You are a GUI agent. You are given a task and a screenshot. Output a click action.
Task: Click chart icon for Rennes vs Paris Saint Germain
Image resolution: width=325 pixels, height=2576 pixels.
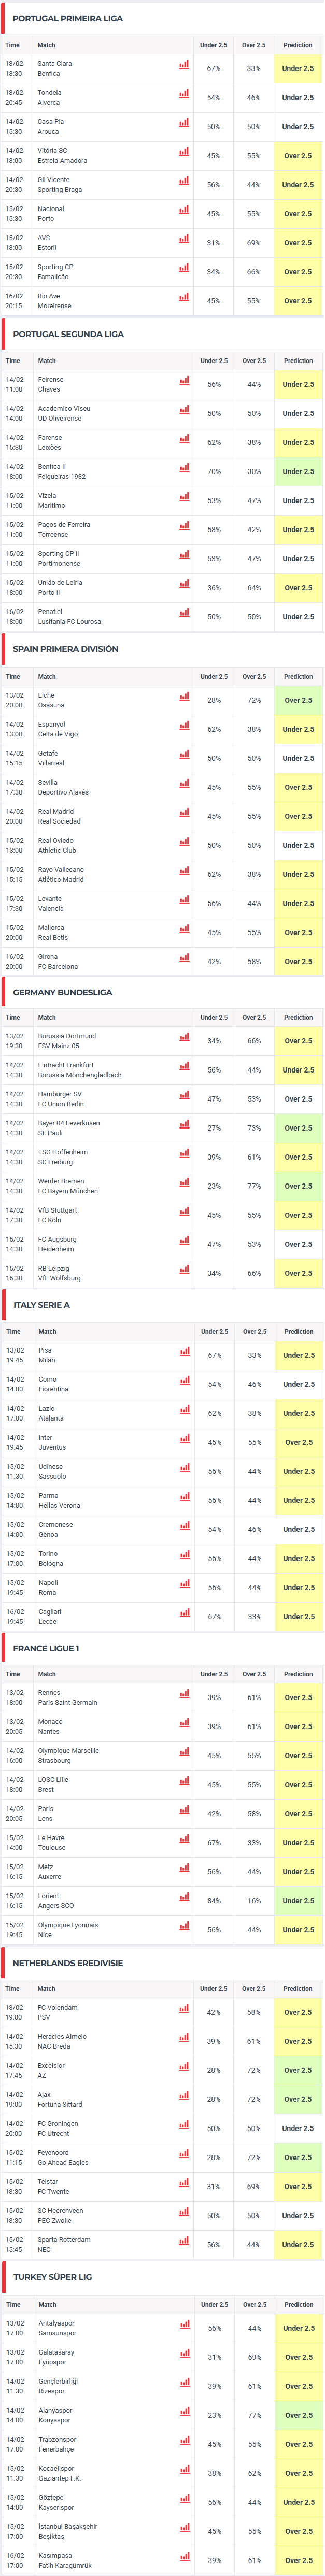pos(184,1693)
